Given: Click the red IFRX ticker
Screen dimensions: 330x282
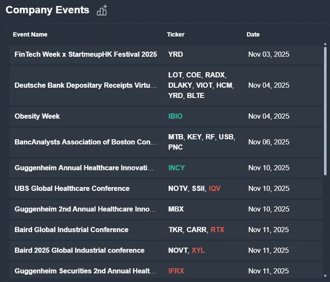Looking at the screenshot, I should (x=176, y=271).
